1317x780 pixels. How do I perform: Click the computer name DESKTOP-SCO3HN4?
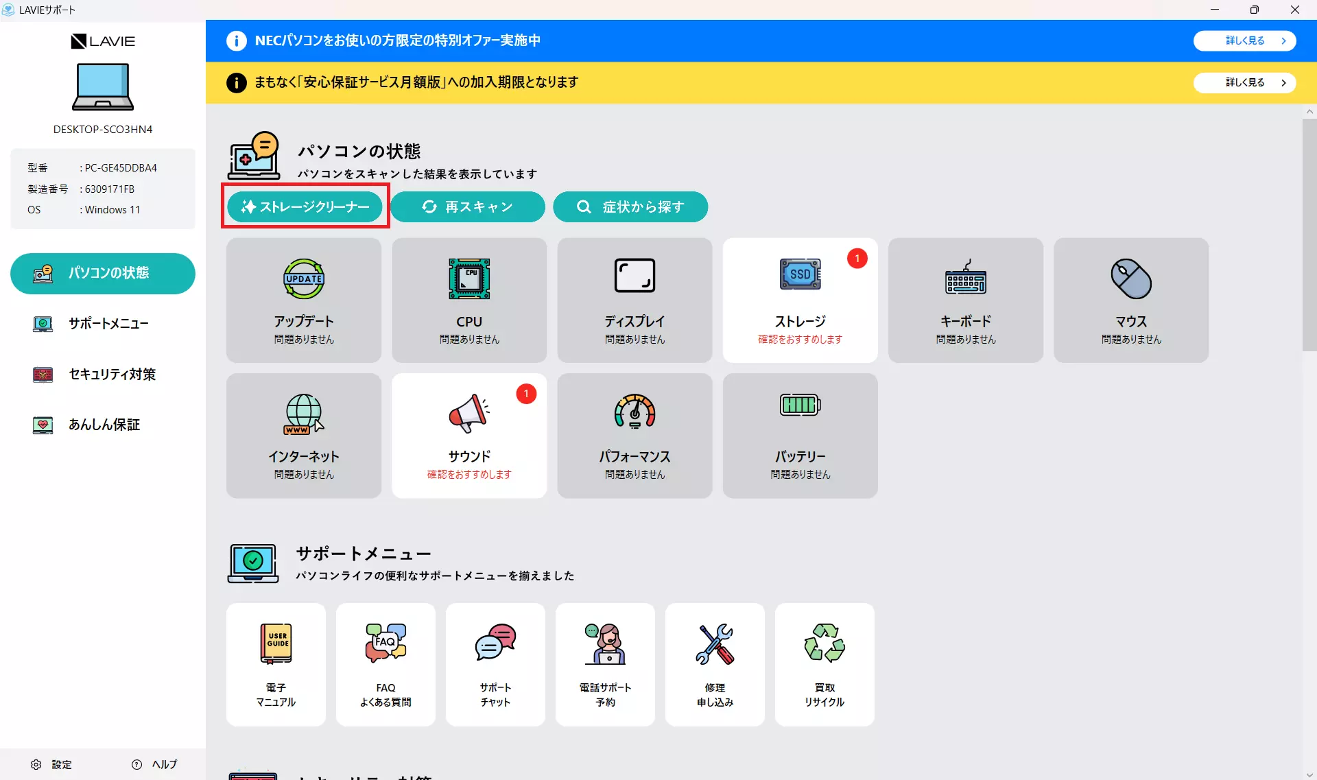103,130
